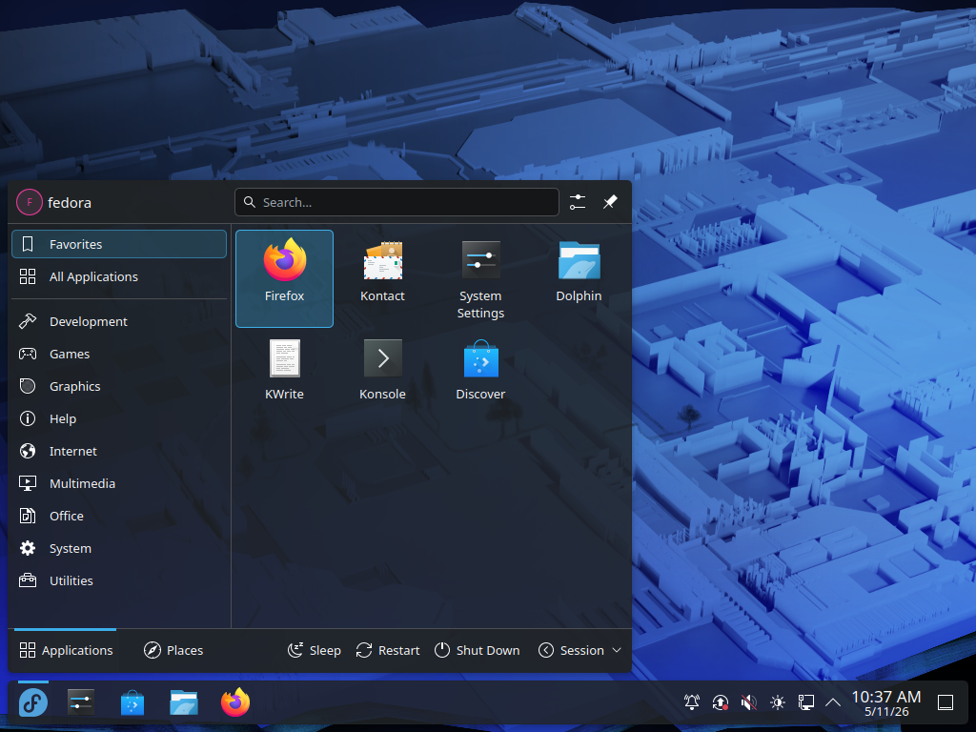The height and width of the screenshot is (732, 976).
Task: Put the computer to Sleep
Action: pos(315,650)
